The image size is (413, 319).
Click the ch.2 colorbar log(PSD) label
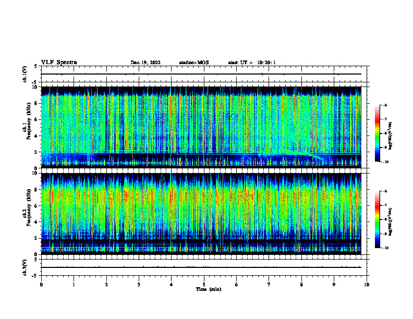[391, 222]
